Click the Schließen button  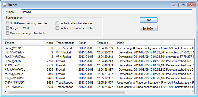[149, 28]
